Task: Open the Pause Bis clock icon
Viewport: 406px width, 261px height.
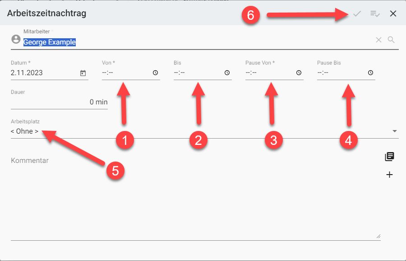Action: [370, 73]
